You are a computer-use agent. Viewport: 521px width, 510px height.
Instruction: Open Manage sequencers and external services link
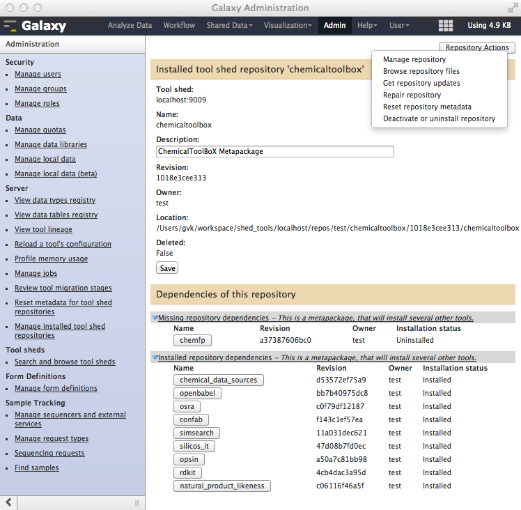(70, 419)
